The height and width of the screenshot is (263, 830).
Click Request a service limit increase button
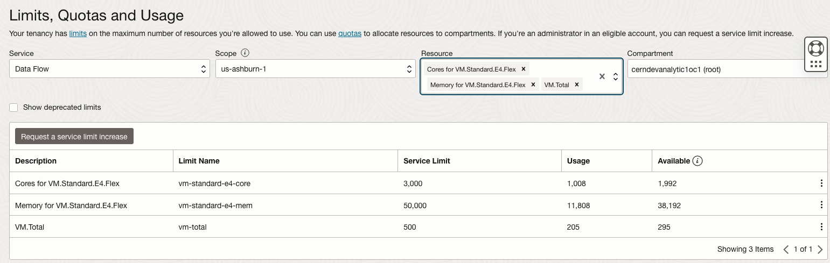coord(74,137)
